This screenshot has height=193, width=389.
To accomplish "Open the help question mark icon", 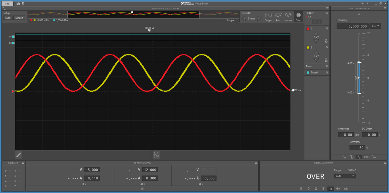I will [x=367, y=3].
